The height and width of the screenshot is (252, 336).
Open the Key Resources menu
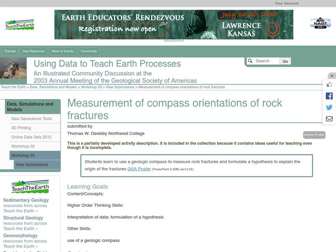(34, 51)
